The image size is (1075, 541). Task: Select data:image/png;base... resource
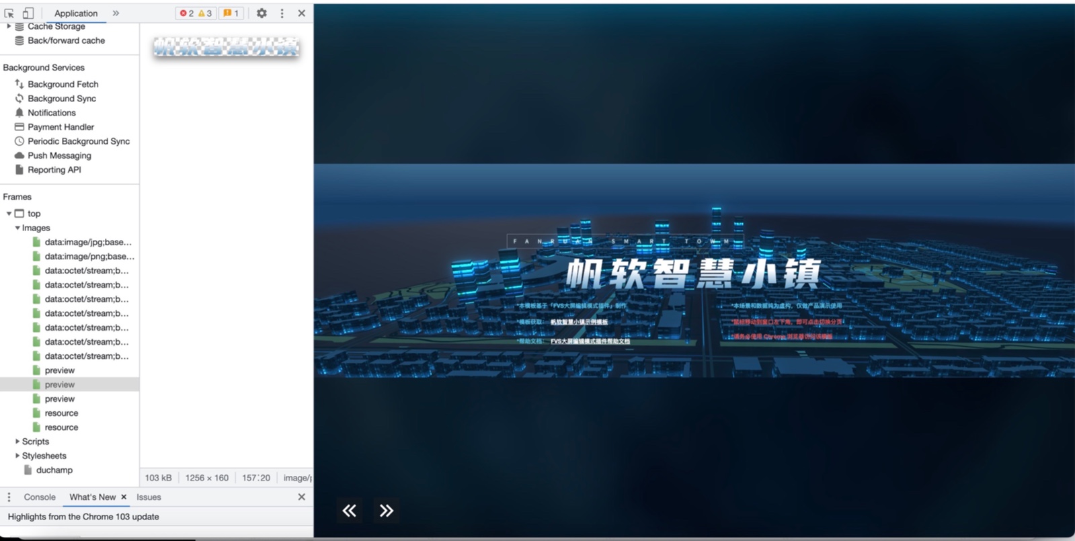(x=89, y=256)
